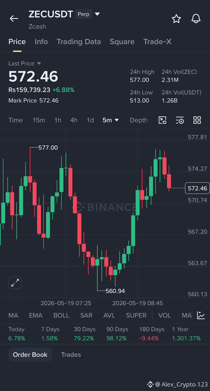Tap the 180 Days -9.44% performance

[152, 334]
